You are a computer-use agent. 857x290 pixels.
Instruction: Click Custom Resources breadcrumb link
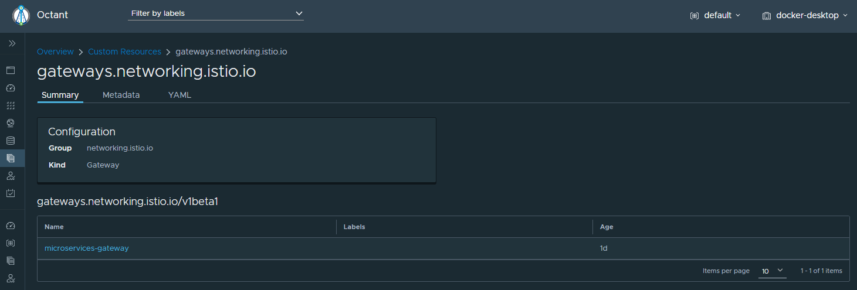coord(124,52)
